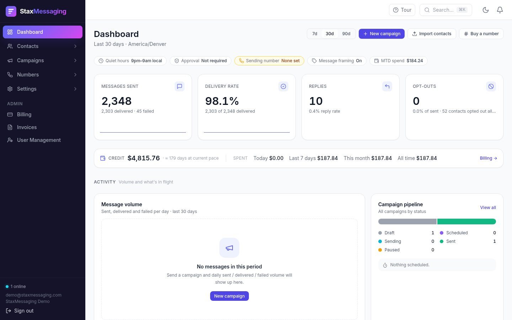Viewport: 512px width, 320px height.
Task: Switch to the 90d time range
Action: point(346,34)
